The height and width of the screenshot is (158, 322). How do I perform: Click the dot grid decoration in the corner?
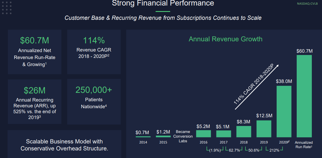[7, 8]
